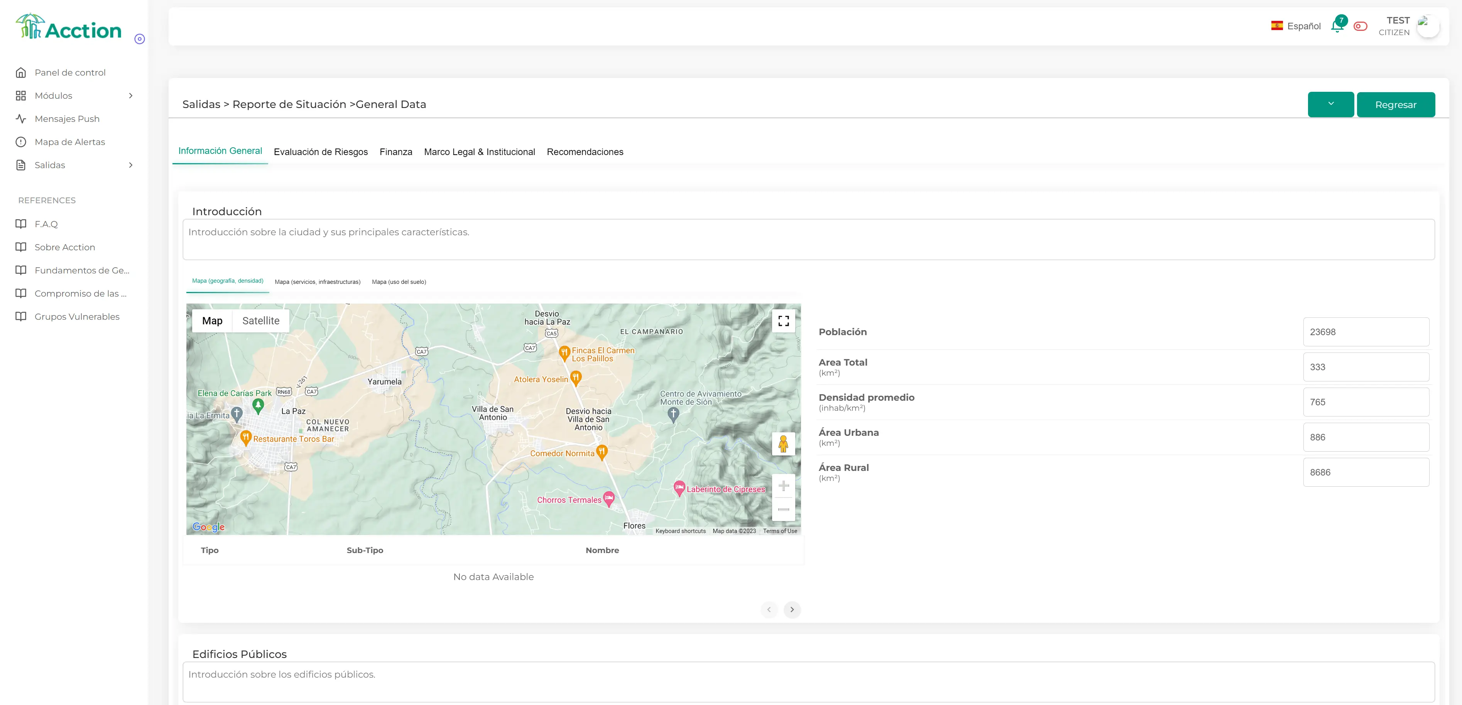Zoom in using the map plus control

pos(784,486)
